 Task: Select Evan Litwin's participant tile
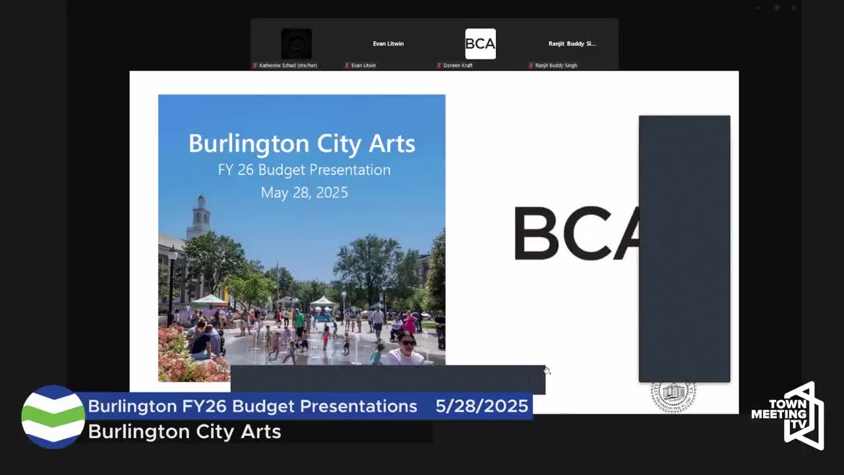[388, 44]
